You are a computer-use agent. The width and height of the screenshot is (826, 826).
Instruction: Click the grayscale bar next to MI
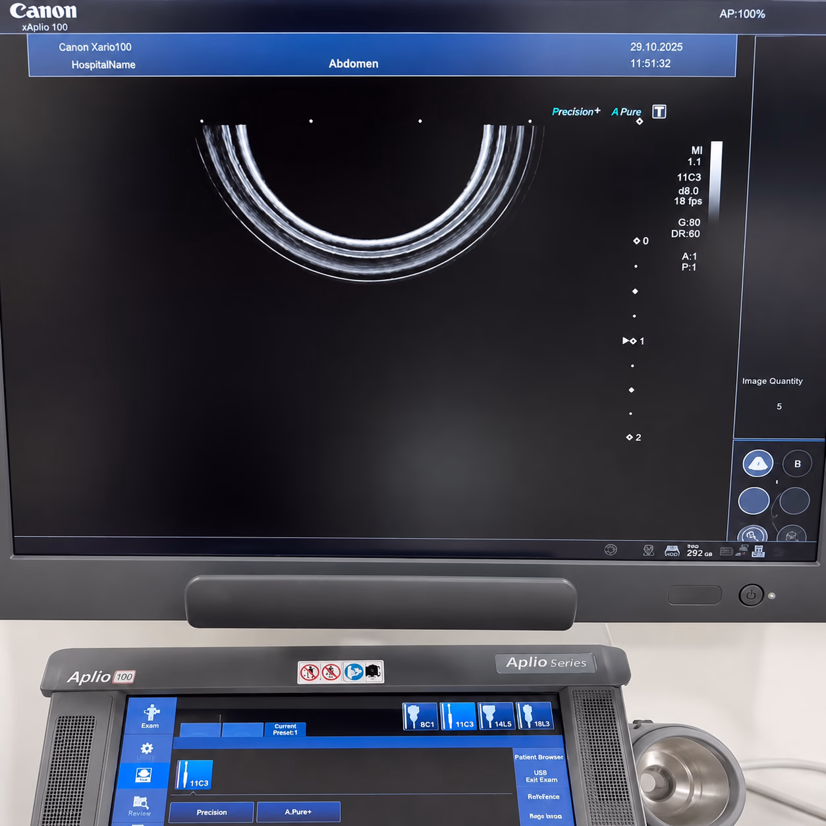point(716,180)
